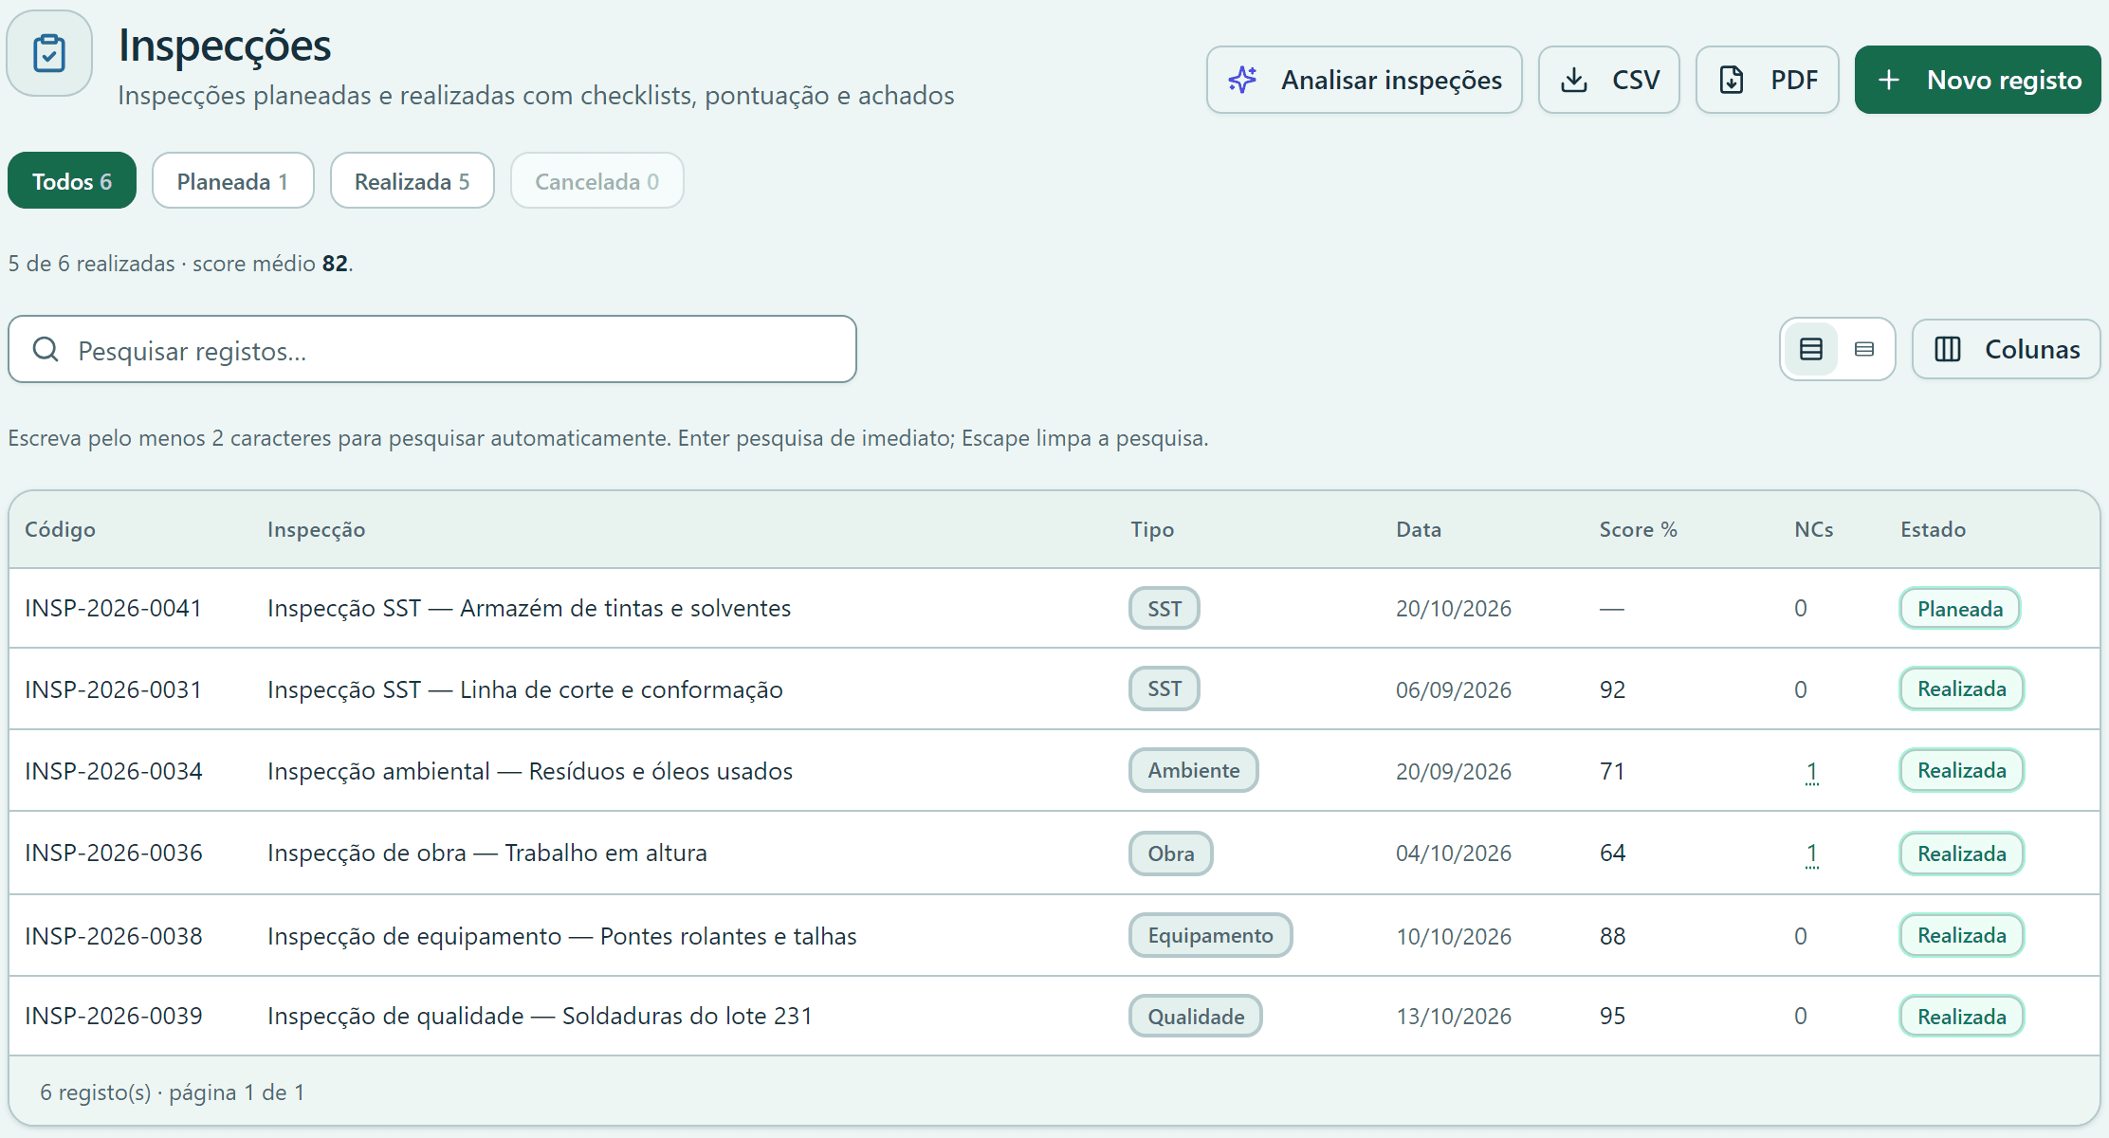Switch to comfortable row density view

pos(1811,349)
